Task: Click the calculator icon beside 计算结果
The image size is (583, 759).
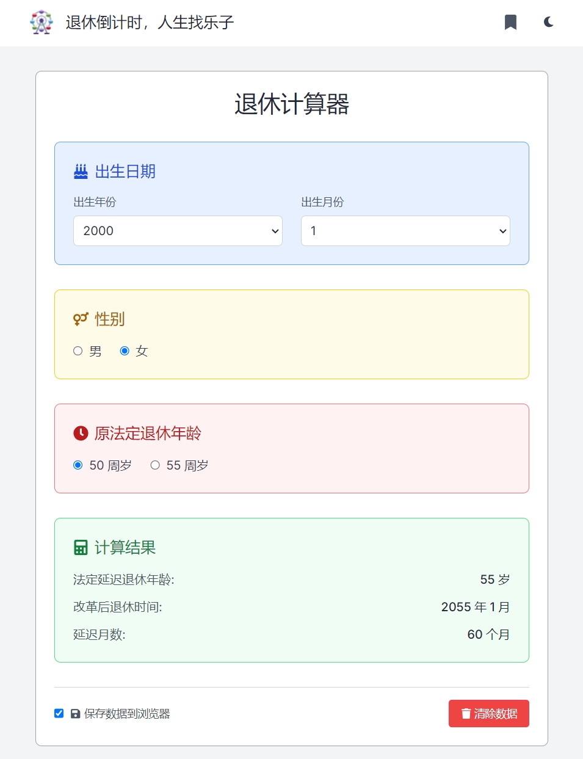Action: coord(79,547)
